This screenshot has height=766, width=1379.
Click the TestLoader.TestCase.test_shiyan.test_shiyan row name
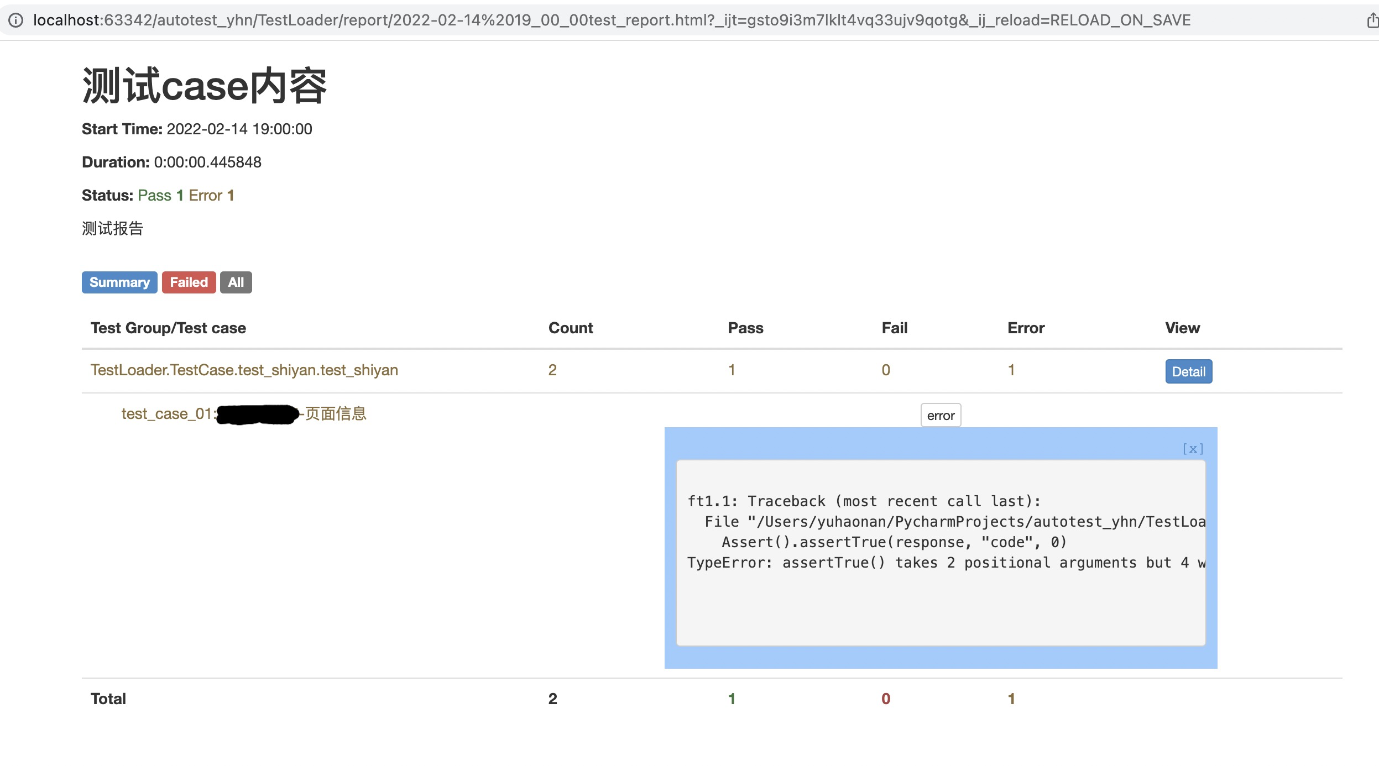244,370
